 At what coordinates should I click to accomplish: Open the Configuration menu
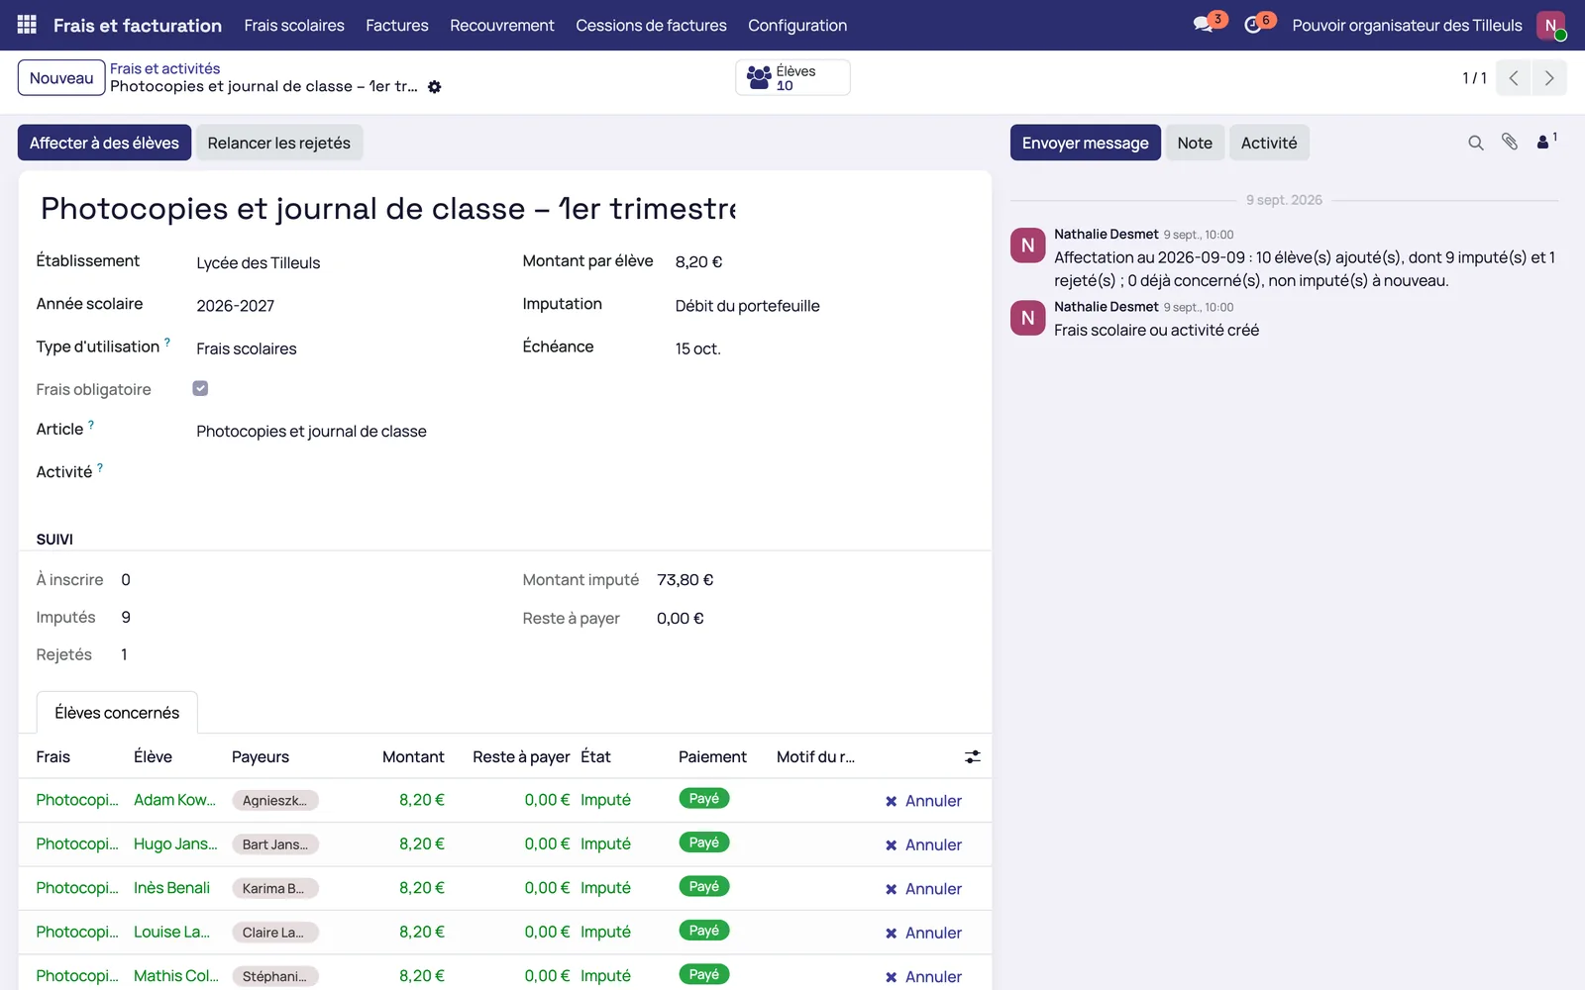[797, 25]
